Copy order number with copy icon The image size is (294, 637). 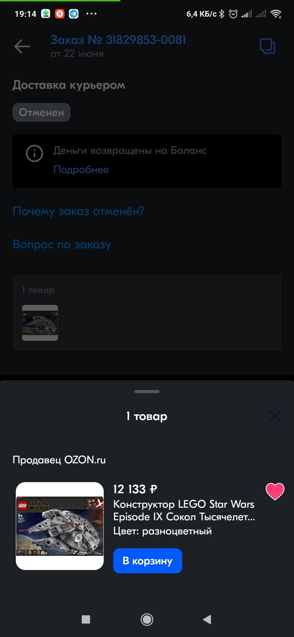(267, 46)
